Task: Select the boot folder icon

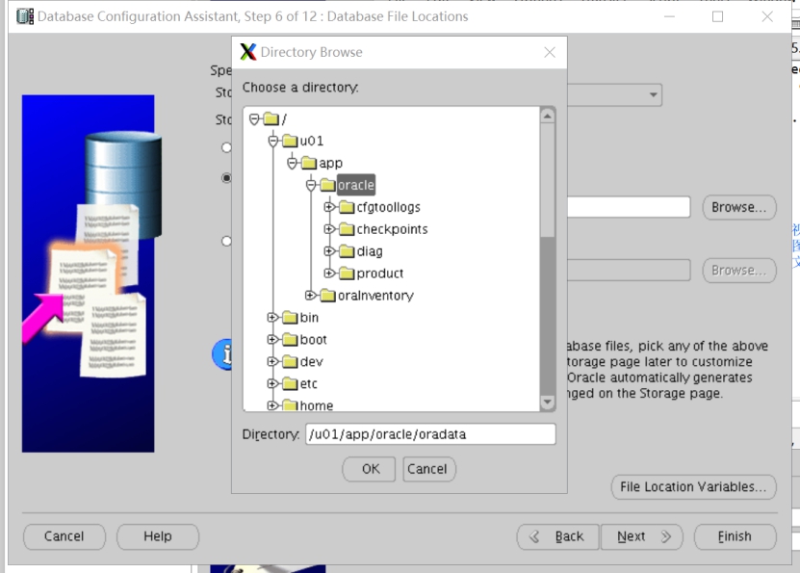Action: [x=290, y=339]
